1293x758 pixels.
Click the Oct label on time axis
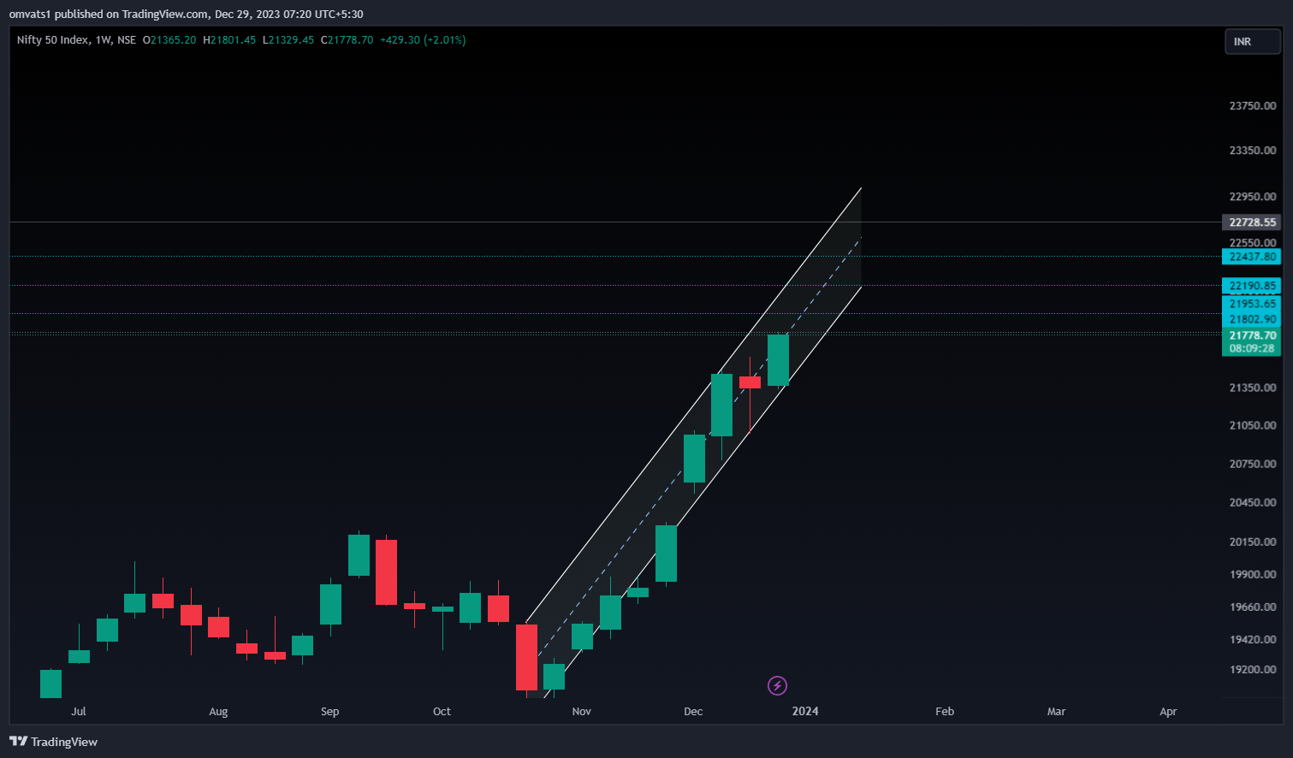[442, 711]
